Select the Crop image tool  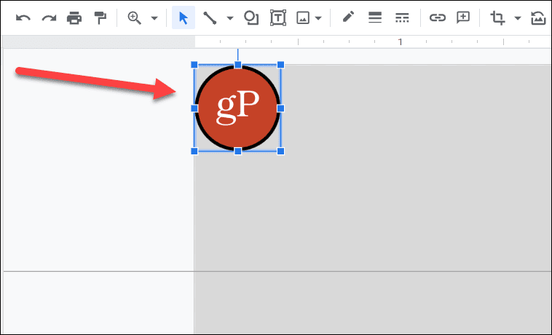point(497,17)
